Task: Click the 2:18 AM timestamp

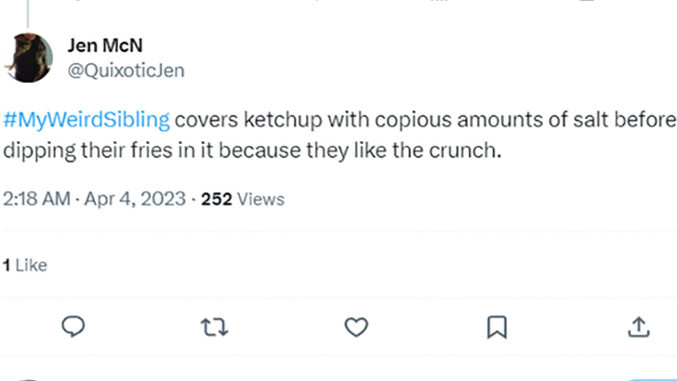Action: click(x=36, y=199)
